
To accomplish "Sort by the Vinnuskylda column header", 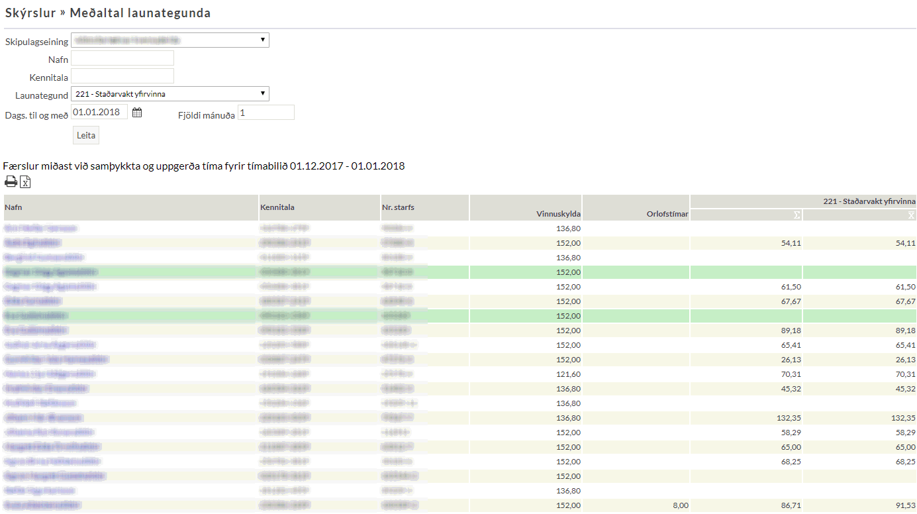I will tap(558, 213).
